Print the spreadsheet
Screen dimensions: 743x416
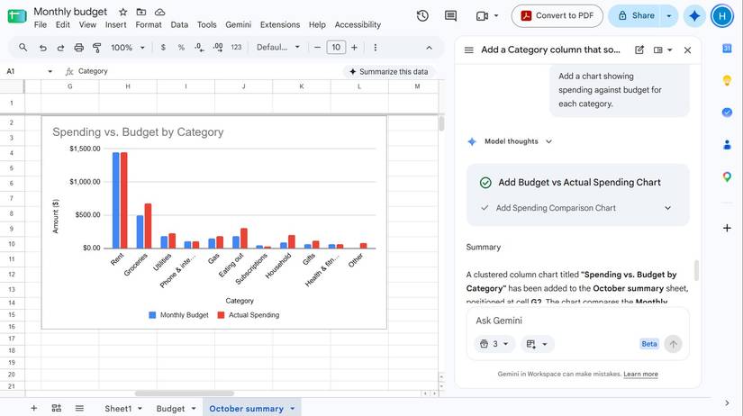tap(78, 48)
